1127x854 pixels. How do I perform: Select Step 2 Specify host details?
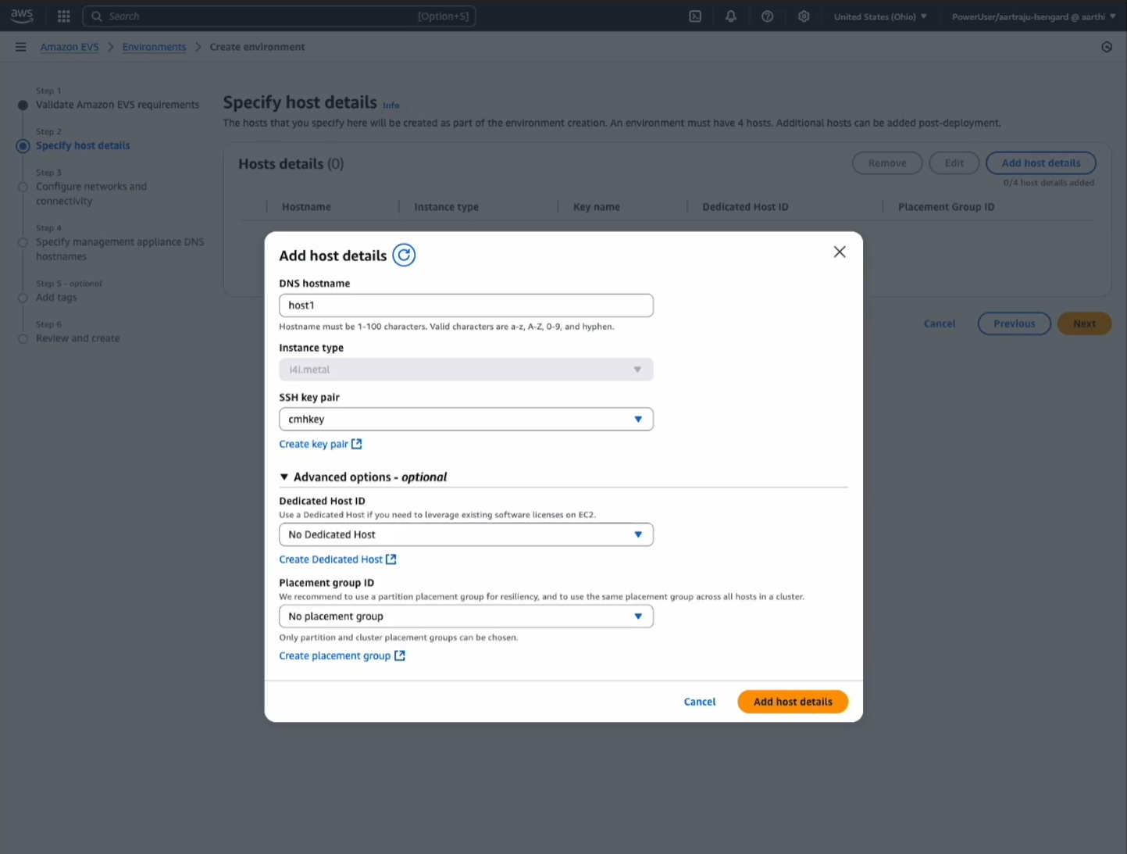[83, 145]
